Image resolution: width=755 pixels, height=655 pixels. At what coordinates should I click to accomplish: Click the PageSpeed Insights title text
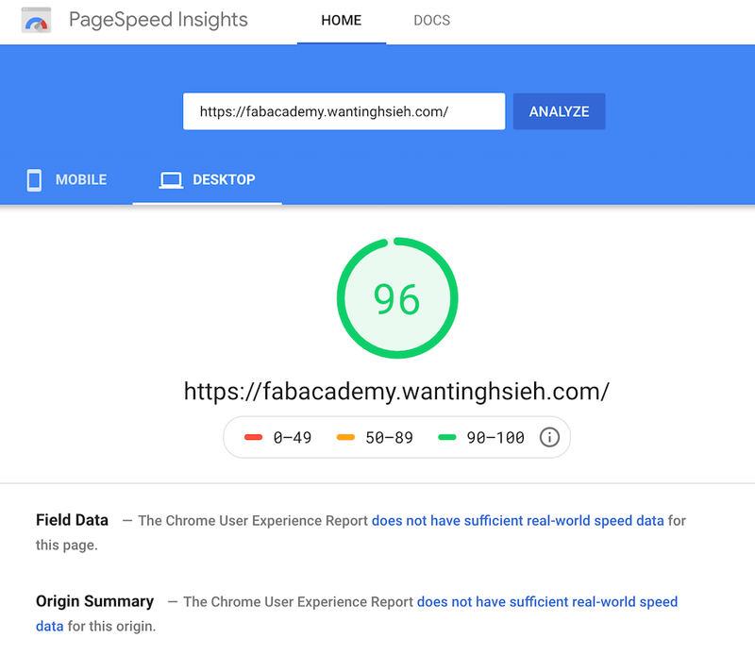[x=159, y=20]
